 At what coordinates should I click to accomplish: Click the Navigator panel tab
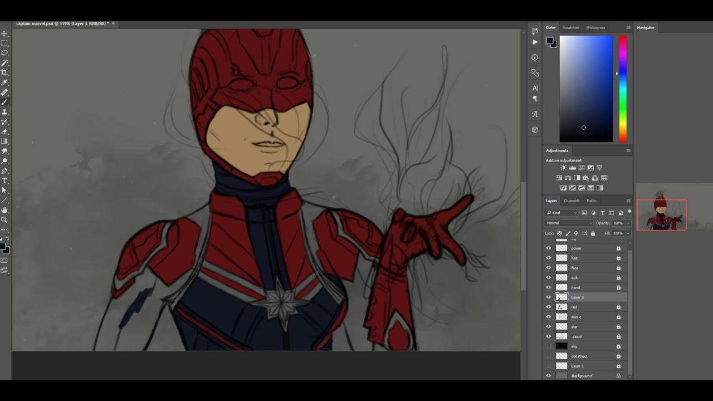click(x=646, y=27)
